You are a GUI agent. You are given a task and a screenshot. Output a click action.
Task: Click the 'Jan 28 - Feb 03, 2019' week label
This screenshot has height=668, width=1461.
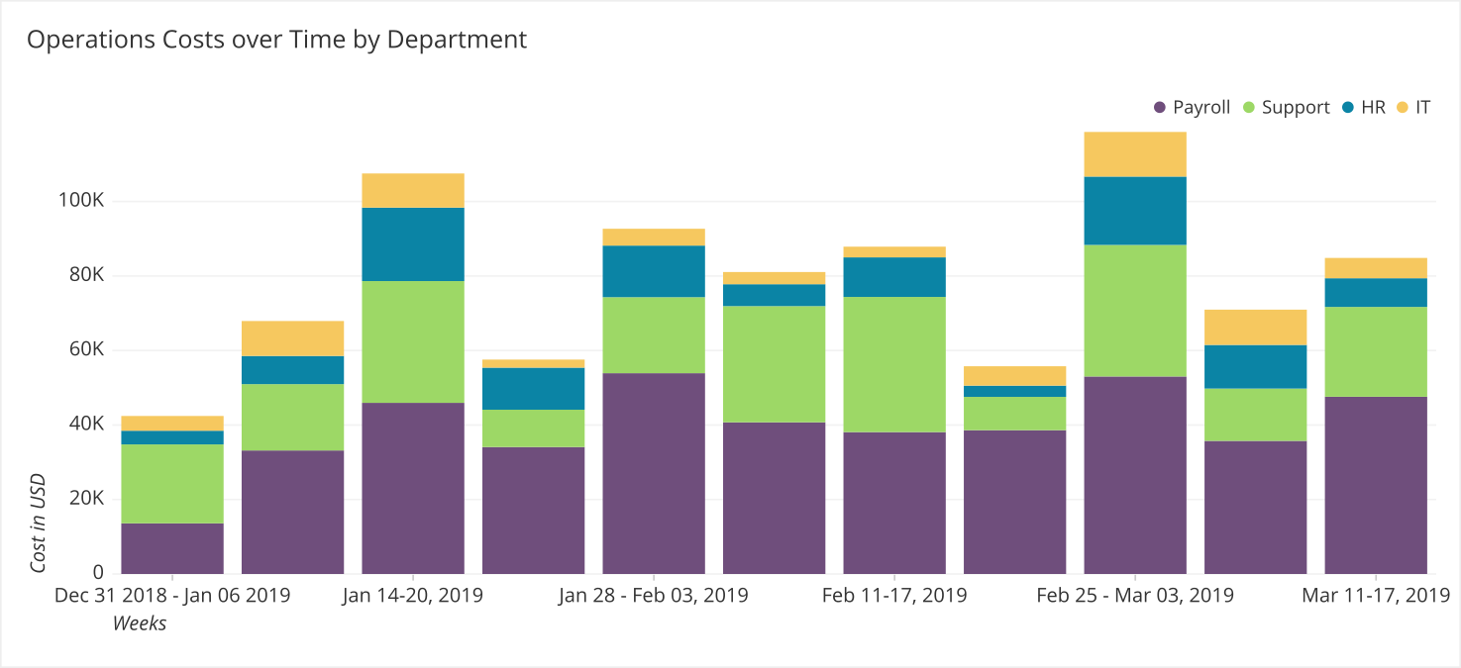pos(654,595)
